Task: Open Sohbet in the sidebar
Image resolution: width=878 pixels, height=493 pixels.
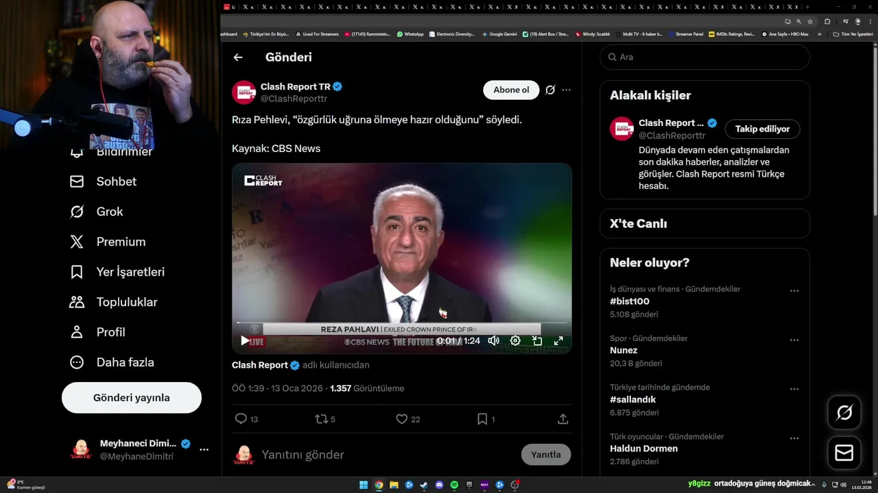Action: (103, 181)
